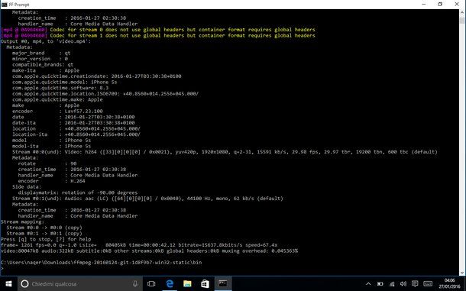Open the Action Center notifications icon

click(415, 283)
